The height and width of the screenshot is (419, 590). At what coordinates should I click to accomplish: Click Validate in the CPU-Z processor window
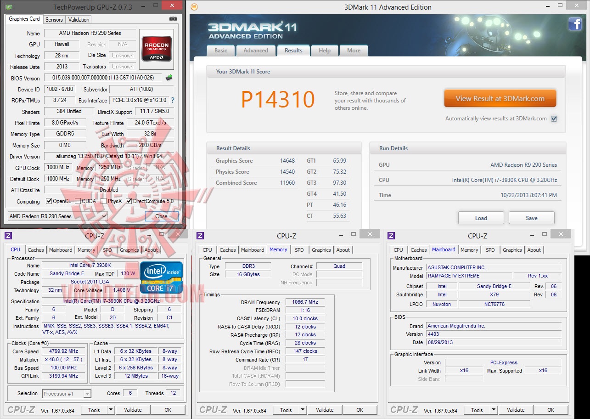point(133,410)
